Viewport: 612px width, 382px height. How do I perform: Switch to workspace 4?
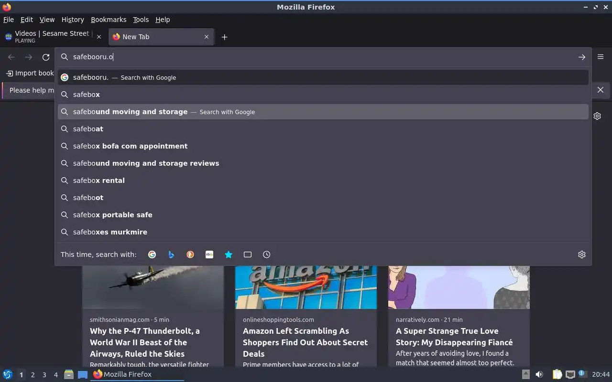pos(56,375)
